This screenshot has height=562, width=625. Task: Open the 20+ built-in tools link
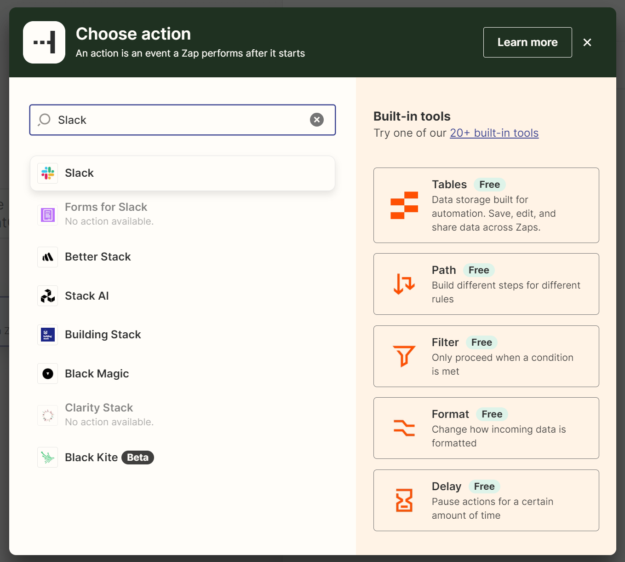[x=494, y=133]
